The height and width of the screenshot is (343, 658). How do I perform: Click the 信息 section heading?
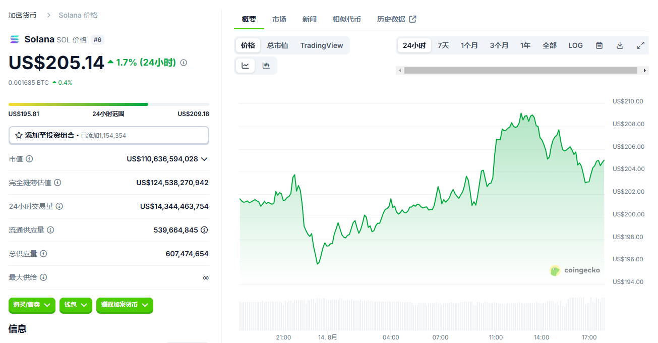tap(18, 329)
